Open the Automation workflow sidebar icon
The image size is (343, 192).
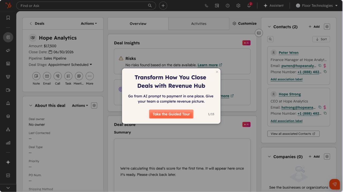click(8, 130)
